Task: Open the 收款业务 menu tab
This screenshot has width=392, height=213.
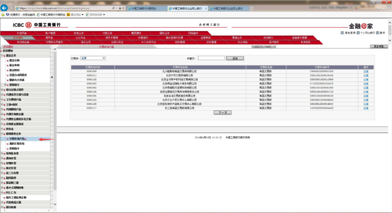Action: click(79, 33)
